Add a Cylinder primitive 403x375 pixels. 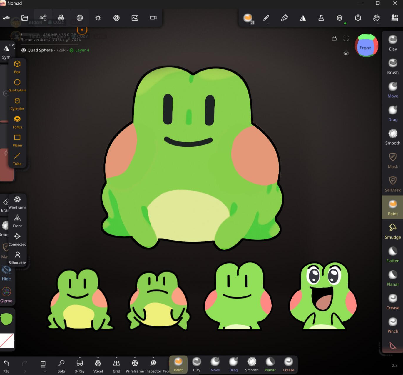tap(17, 104)
